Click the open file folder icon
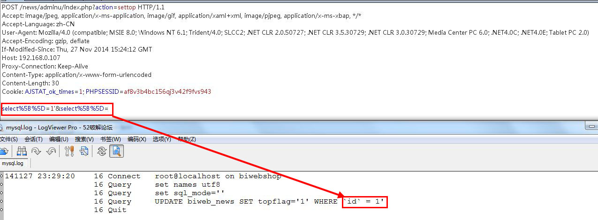The height and width of the screenshot is (220, 598). [4, 151]
